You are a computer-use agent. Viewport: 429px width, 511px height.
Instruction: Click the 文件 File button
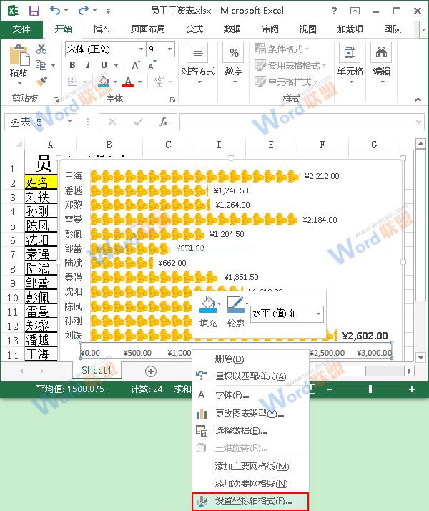pyautogui.click(x=22, y=29)
